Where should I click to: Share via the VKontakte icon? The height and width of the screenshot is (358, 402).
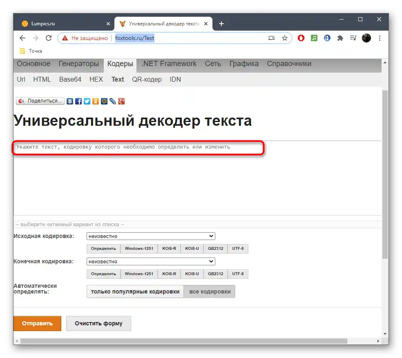click(x=70, y=101)
